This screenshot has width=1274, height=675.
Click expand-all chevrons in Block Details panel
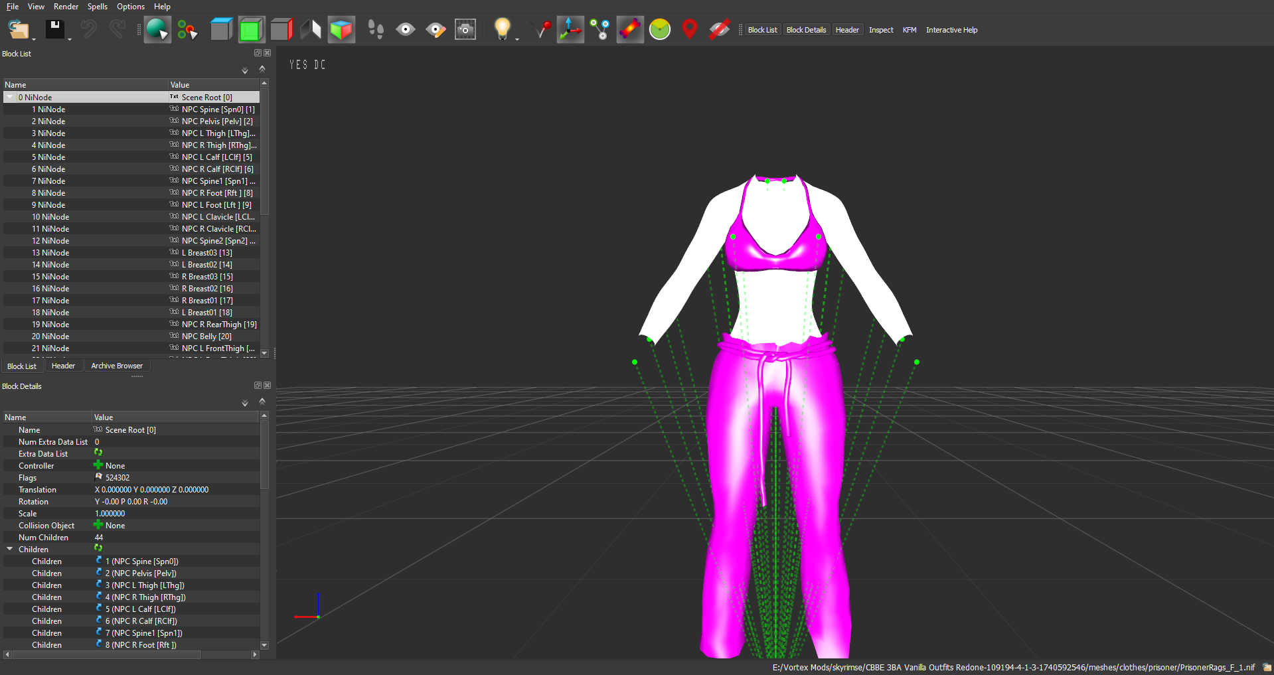point(245,403)
